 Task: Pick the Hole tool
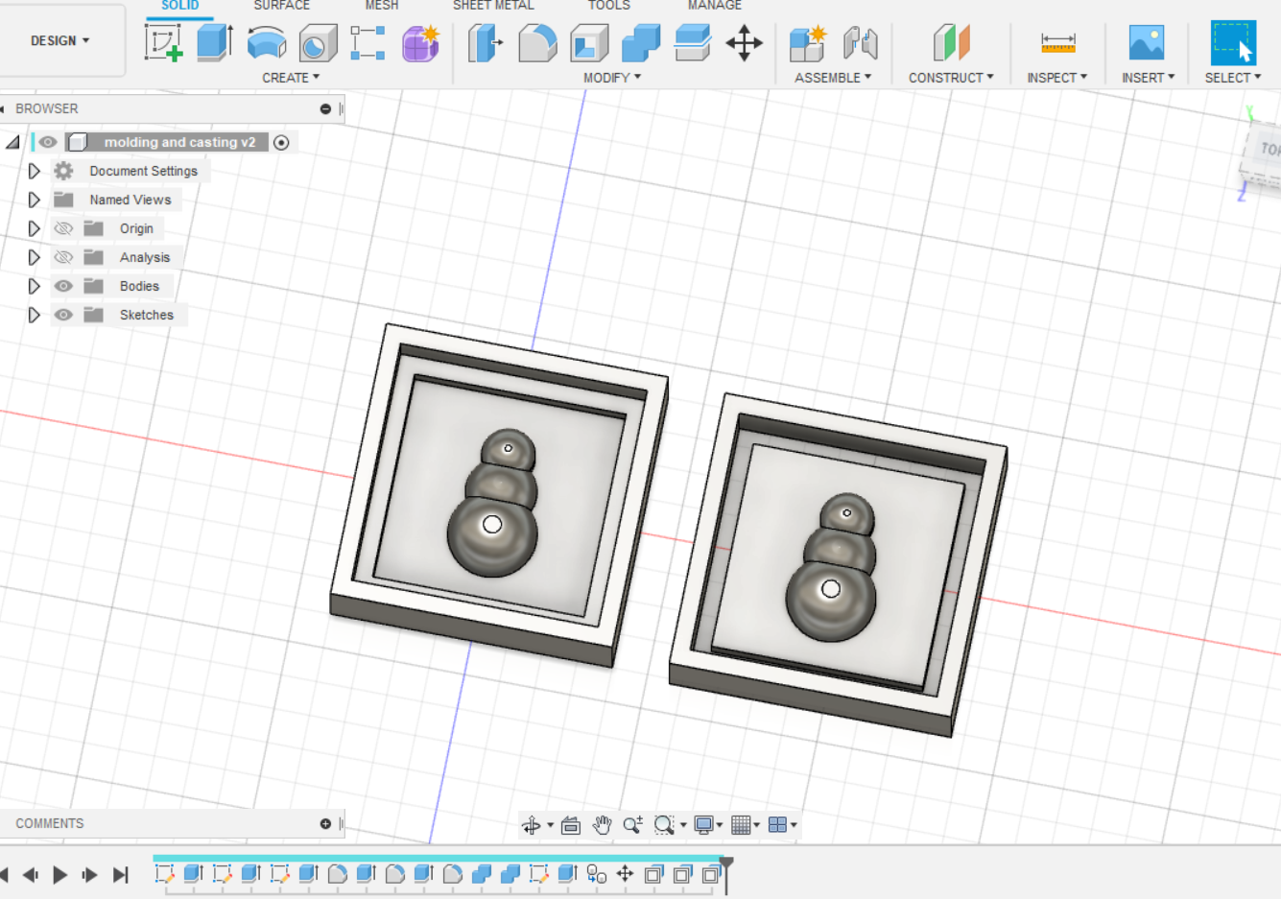coord(318,43)
